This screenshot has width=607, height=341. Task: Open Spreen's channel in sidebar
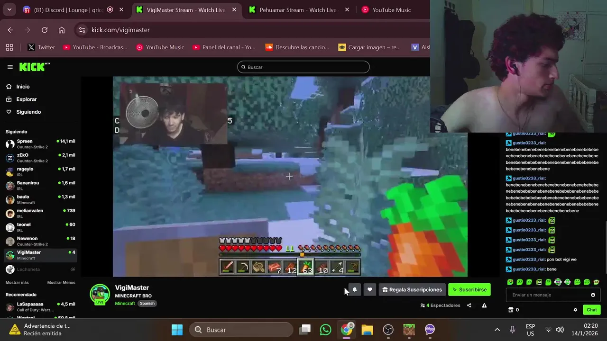(40, 144)
